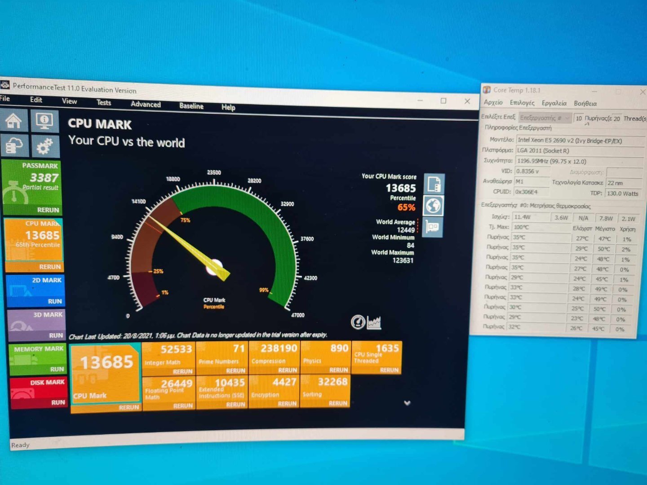Click the Core Temp power value 11.4W
This screenshot has width=647, height=485.
click(x=532, y=217)
